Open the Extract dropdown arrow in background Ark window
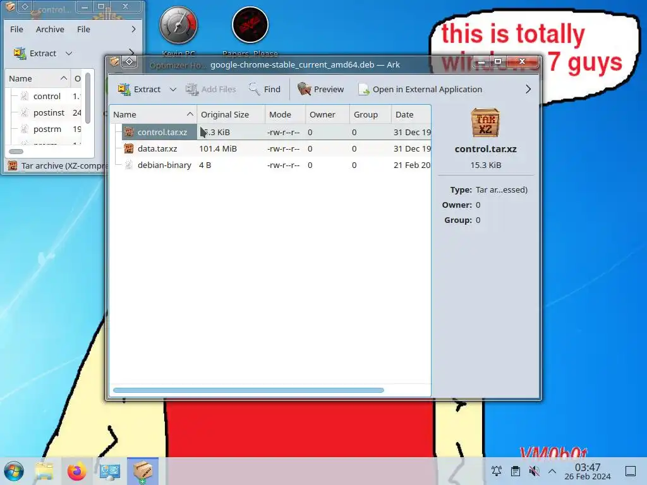This screenshot has width=647, height=485. coord(69,53)
